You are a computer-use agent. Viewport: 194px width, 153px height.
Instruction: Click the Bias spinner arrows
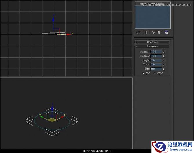164,69
